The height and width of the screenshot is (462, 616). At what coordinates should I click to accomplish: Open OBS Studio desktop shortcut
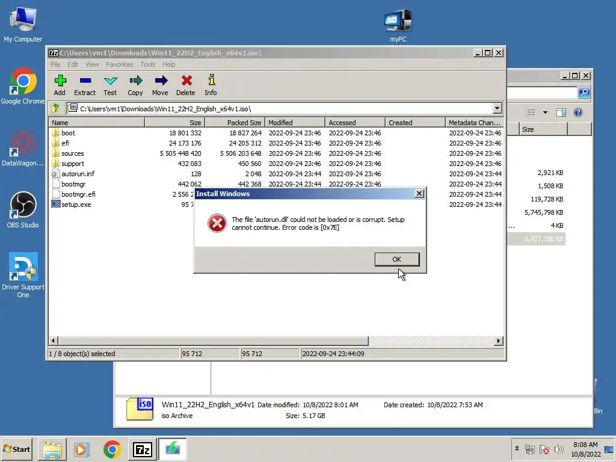23,210
